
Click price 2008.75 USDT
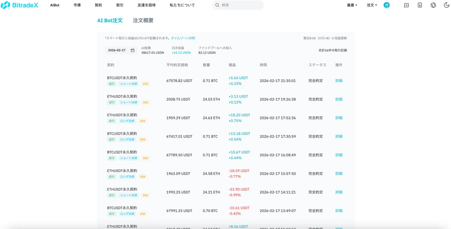click(178, 99)
